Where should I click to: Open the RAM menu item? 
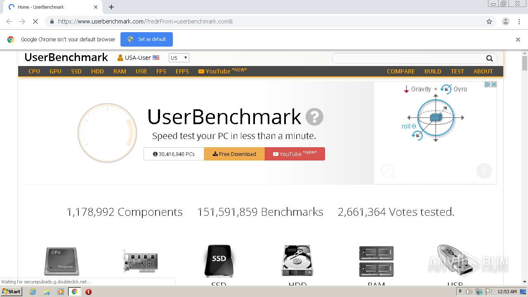[120, 71]
